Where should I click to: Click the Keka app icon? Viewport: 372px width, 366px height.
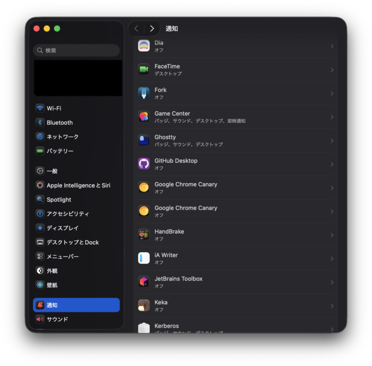pyautogui.click(x=143, y=305)
